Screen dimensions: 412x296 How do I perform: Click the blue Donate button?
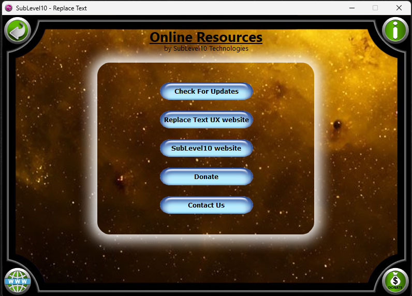coord(206,176)
